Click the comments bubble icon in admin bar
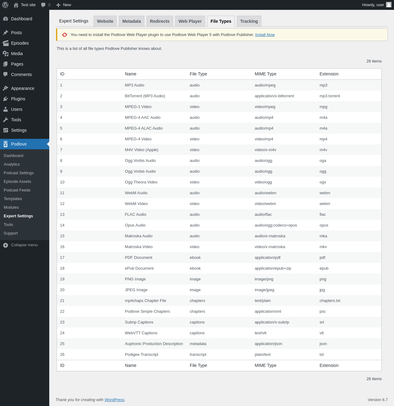 click(43, 5)
